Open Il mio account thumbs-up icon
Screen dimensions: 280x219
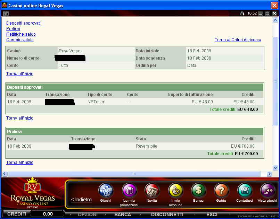[175, 190]
